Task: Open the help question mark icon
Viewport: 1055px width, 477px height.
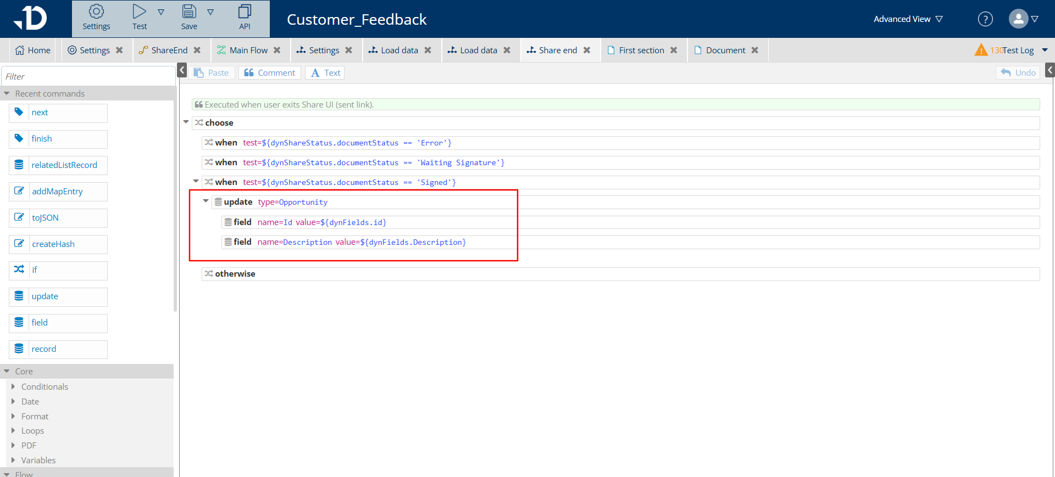Action: pos(985,19)
